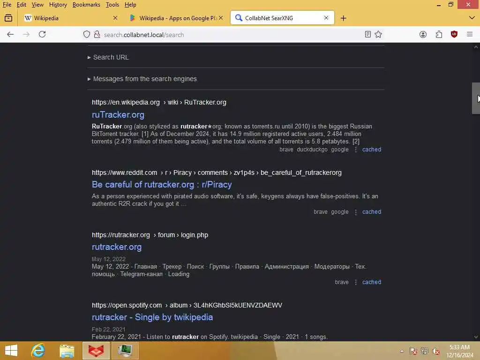The width and height of the screenshot is (480, 360).
Task: Open the taskbar clock showing 5:33 AM
Action: coord(459,351)
